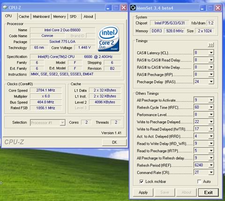The image size is (225, 201).
Task: Open the RAS# to CAS# Read Delay dropdown
Action: (211, 60)
